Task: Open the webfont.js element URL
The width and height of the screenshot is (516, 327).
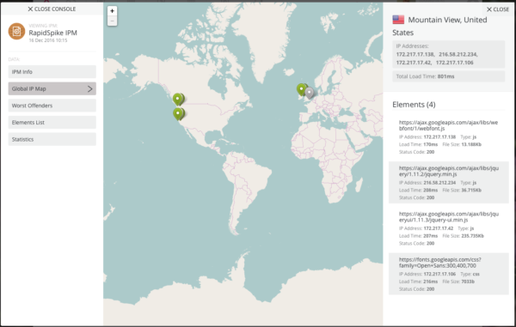Action: tap(448, 125)
